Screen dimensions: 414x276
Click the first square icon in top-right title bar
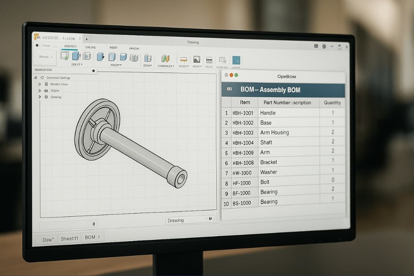click(316, 46)
